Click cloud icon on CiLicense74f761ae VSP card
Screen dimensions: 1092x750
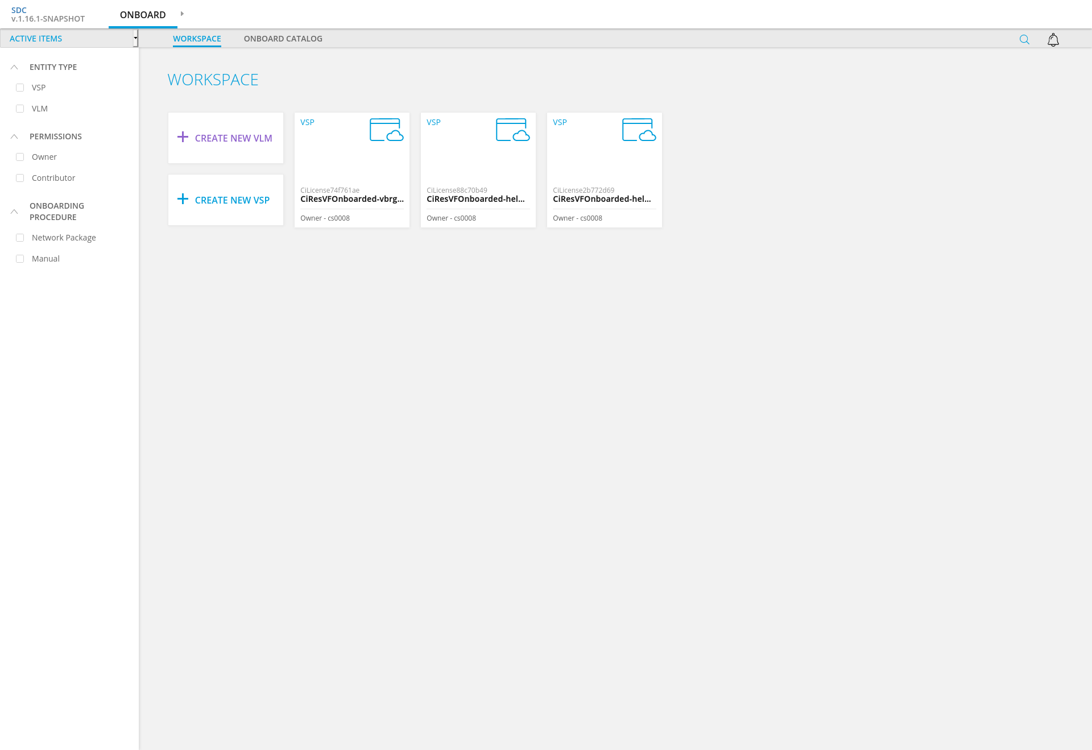(386, 130)
